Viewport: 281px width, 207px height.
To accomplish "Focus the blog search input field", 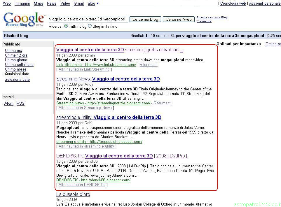I will click(88, 19).
